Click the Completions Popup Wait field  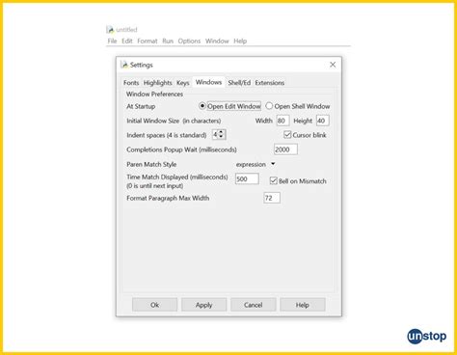pos(285,150)
